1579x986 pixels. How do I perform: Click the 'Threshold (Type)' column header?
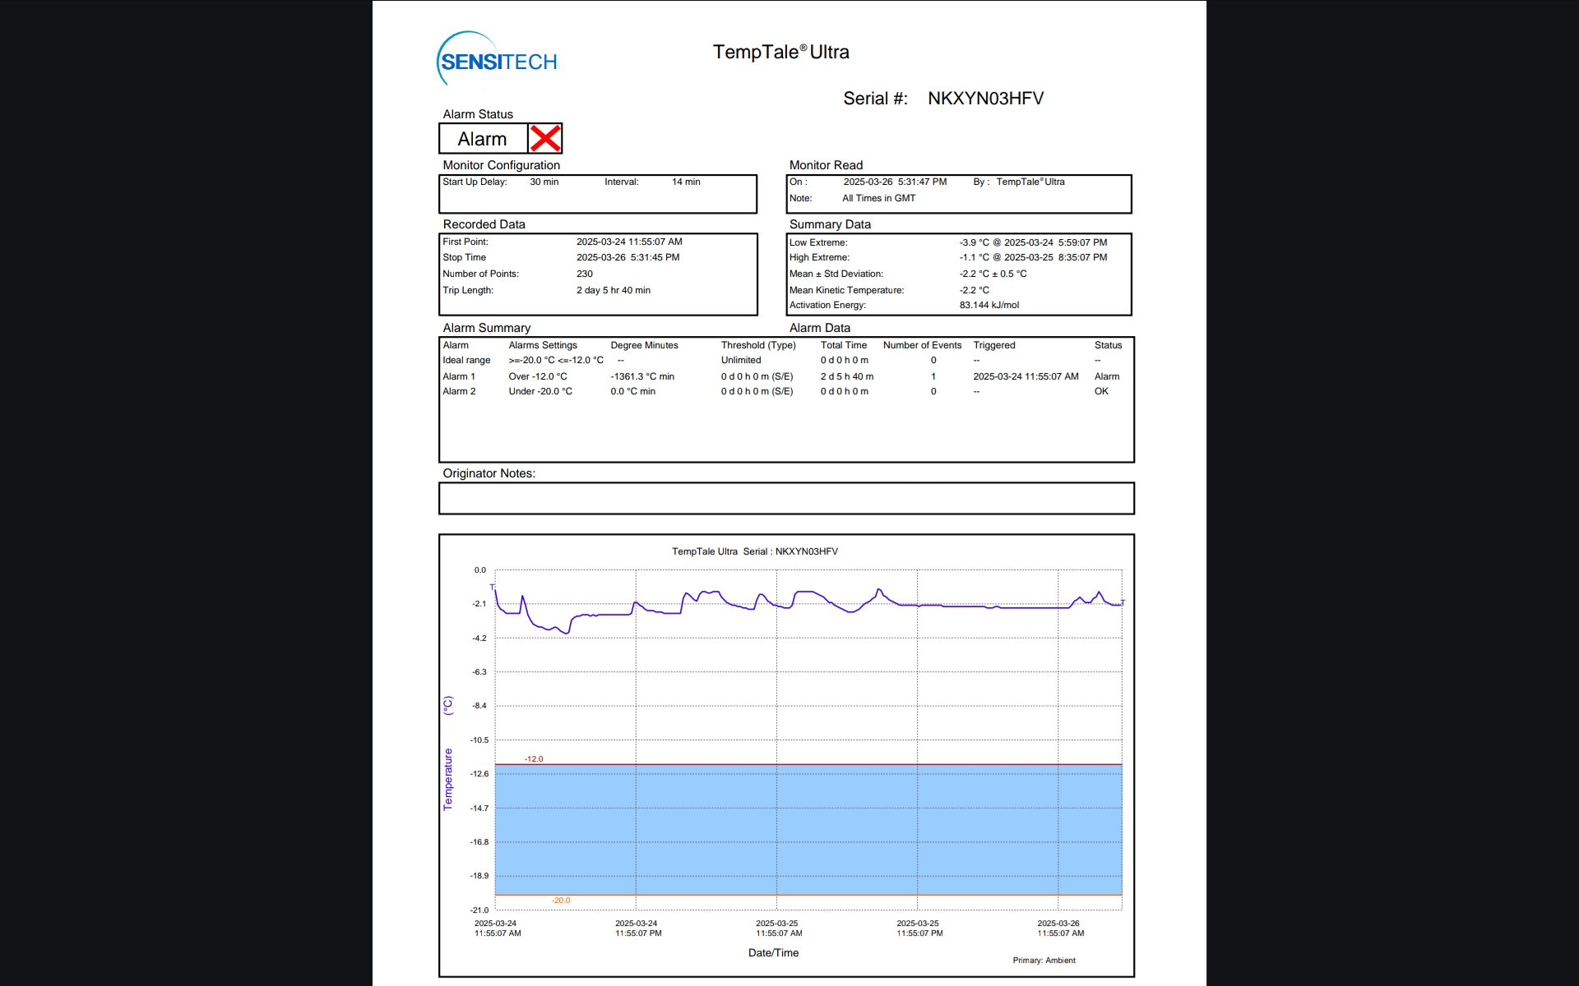click(758, 345)
